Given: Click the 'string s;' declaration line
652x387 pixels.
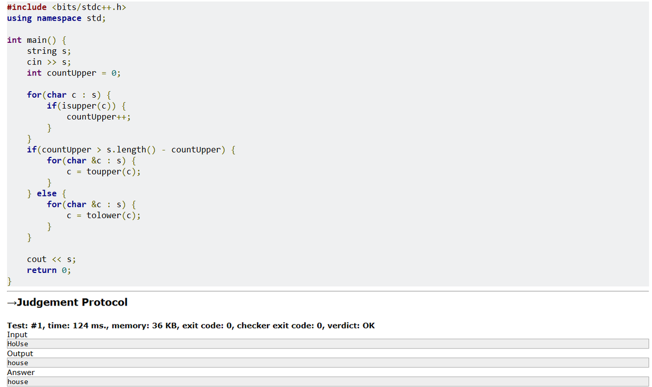Looking at the screenshot, I should coord(49,51).
